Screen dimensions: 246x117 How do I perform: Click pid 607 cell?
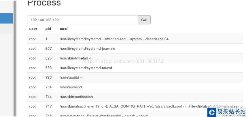48,49
